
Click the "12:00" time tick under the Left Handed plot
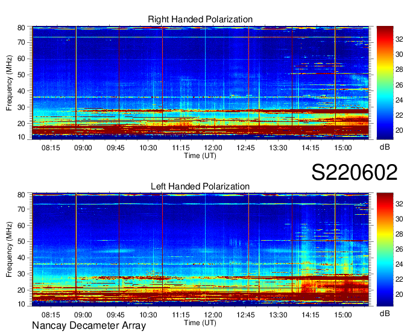click(x=213, y=315)
